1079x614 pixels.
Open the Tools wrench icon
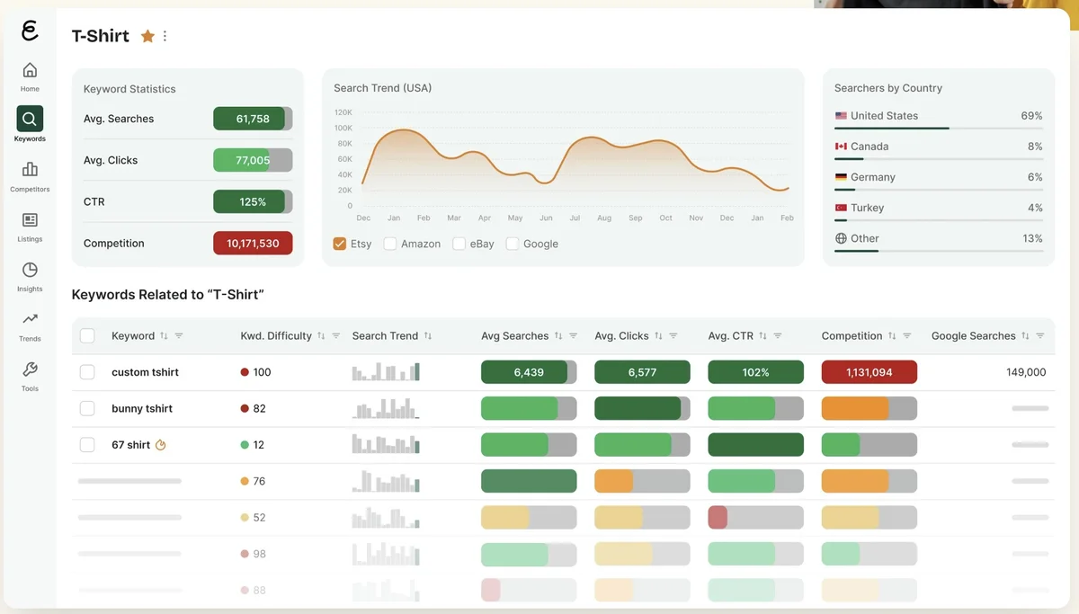[30, 369]
